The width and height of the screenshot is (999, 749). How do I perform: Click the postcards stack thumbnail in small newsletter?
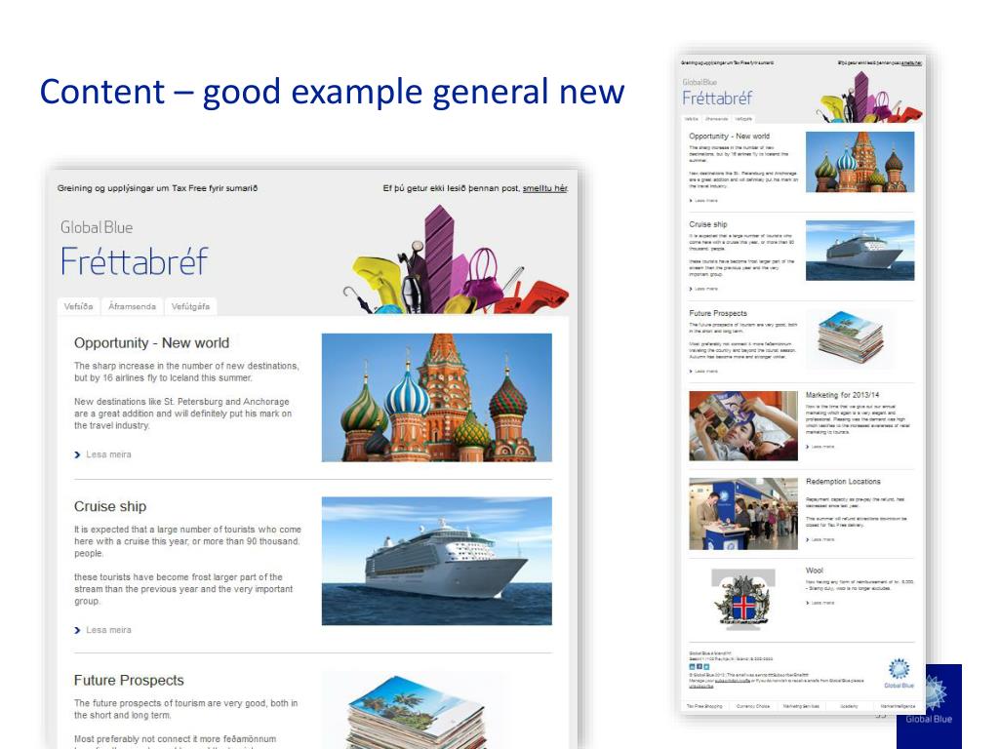851,337
